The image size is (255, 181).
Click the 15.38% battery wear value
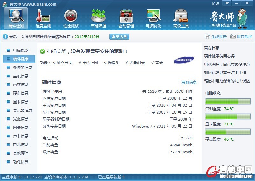click(x=186, y=138)
